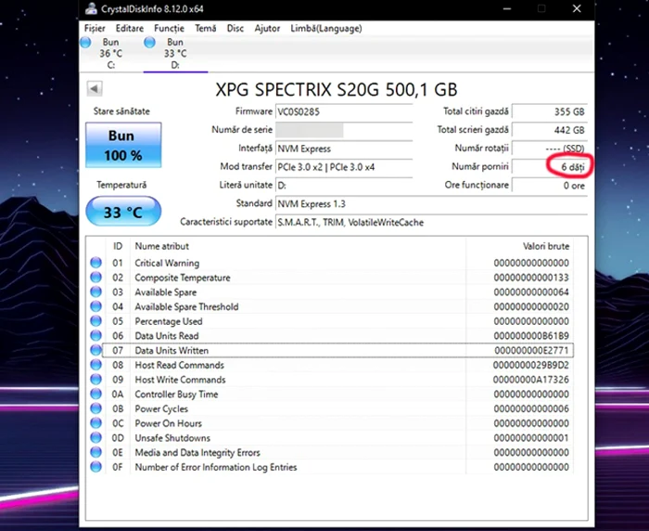Click the Total citiri gazdă value 355 GB
Viewport: 649px width, 531px height.
coord(550,111)
